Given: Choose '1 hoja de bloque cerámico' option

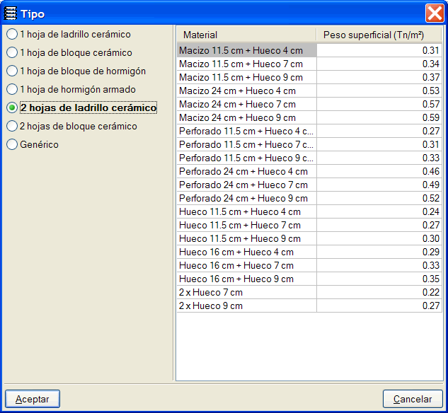Looking at the screenshot, I should click(x=69, y=52).
